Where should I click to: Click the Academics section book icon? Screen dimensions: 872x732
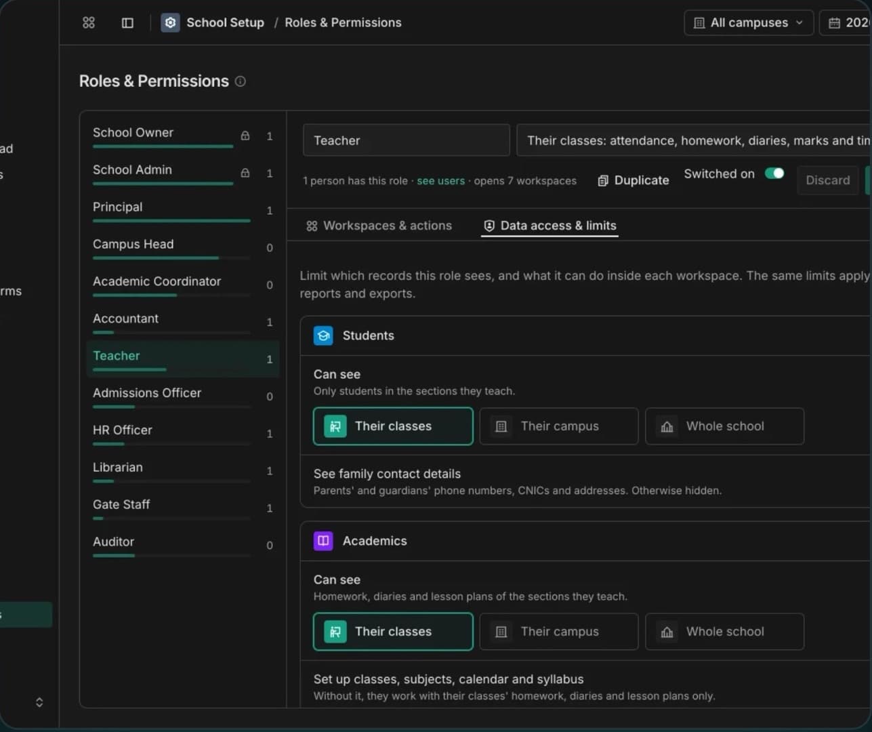pos(323,541)
